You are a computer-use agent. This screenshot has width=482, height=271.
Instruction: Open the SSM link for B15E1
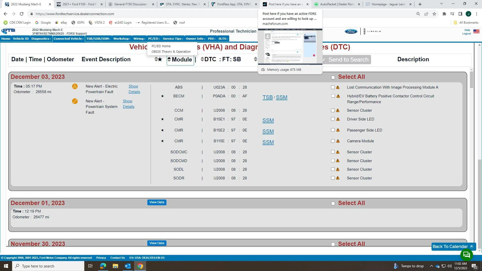[268, 120]
